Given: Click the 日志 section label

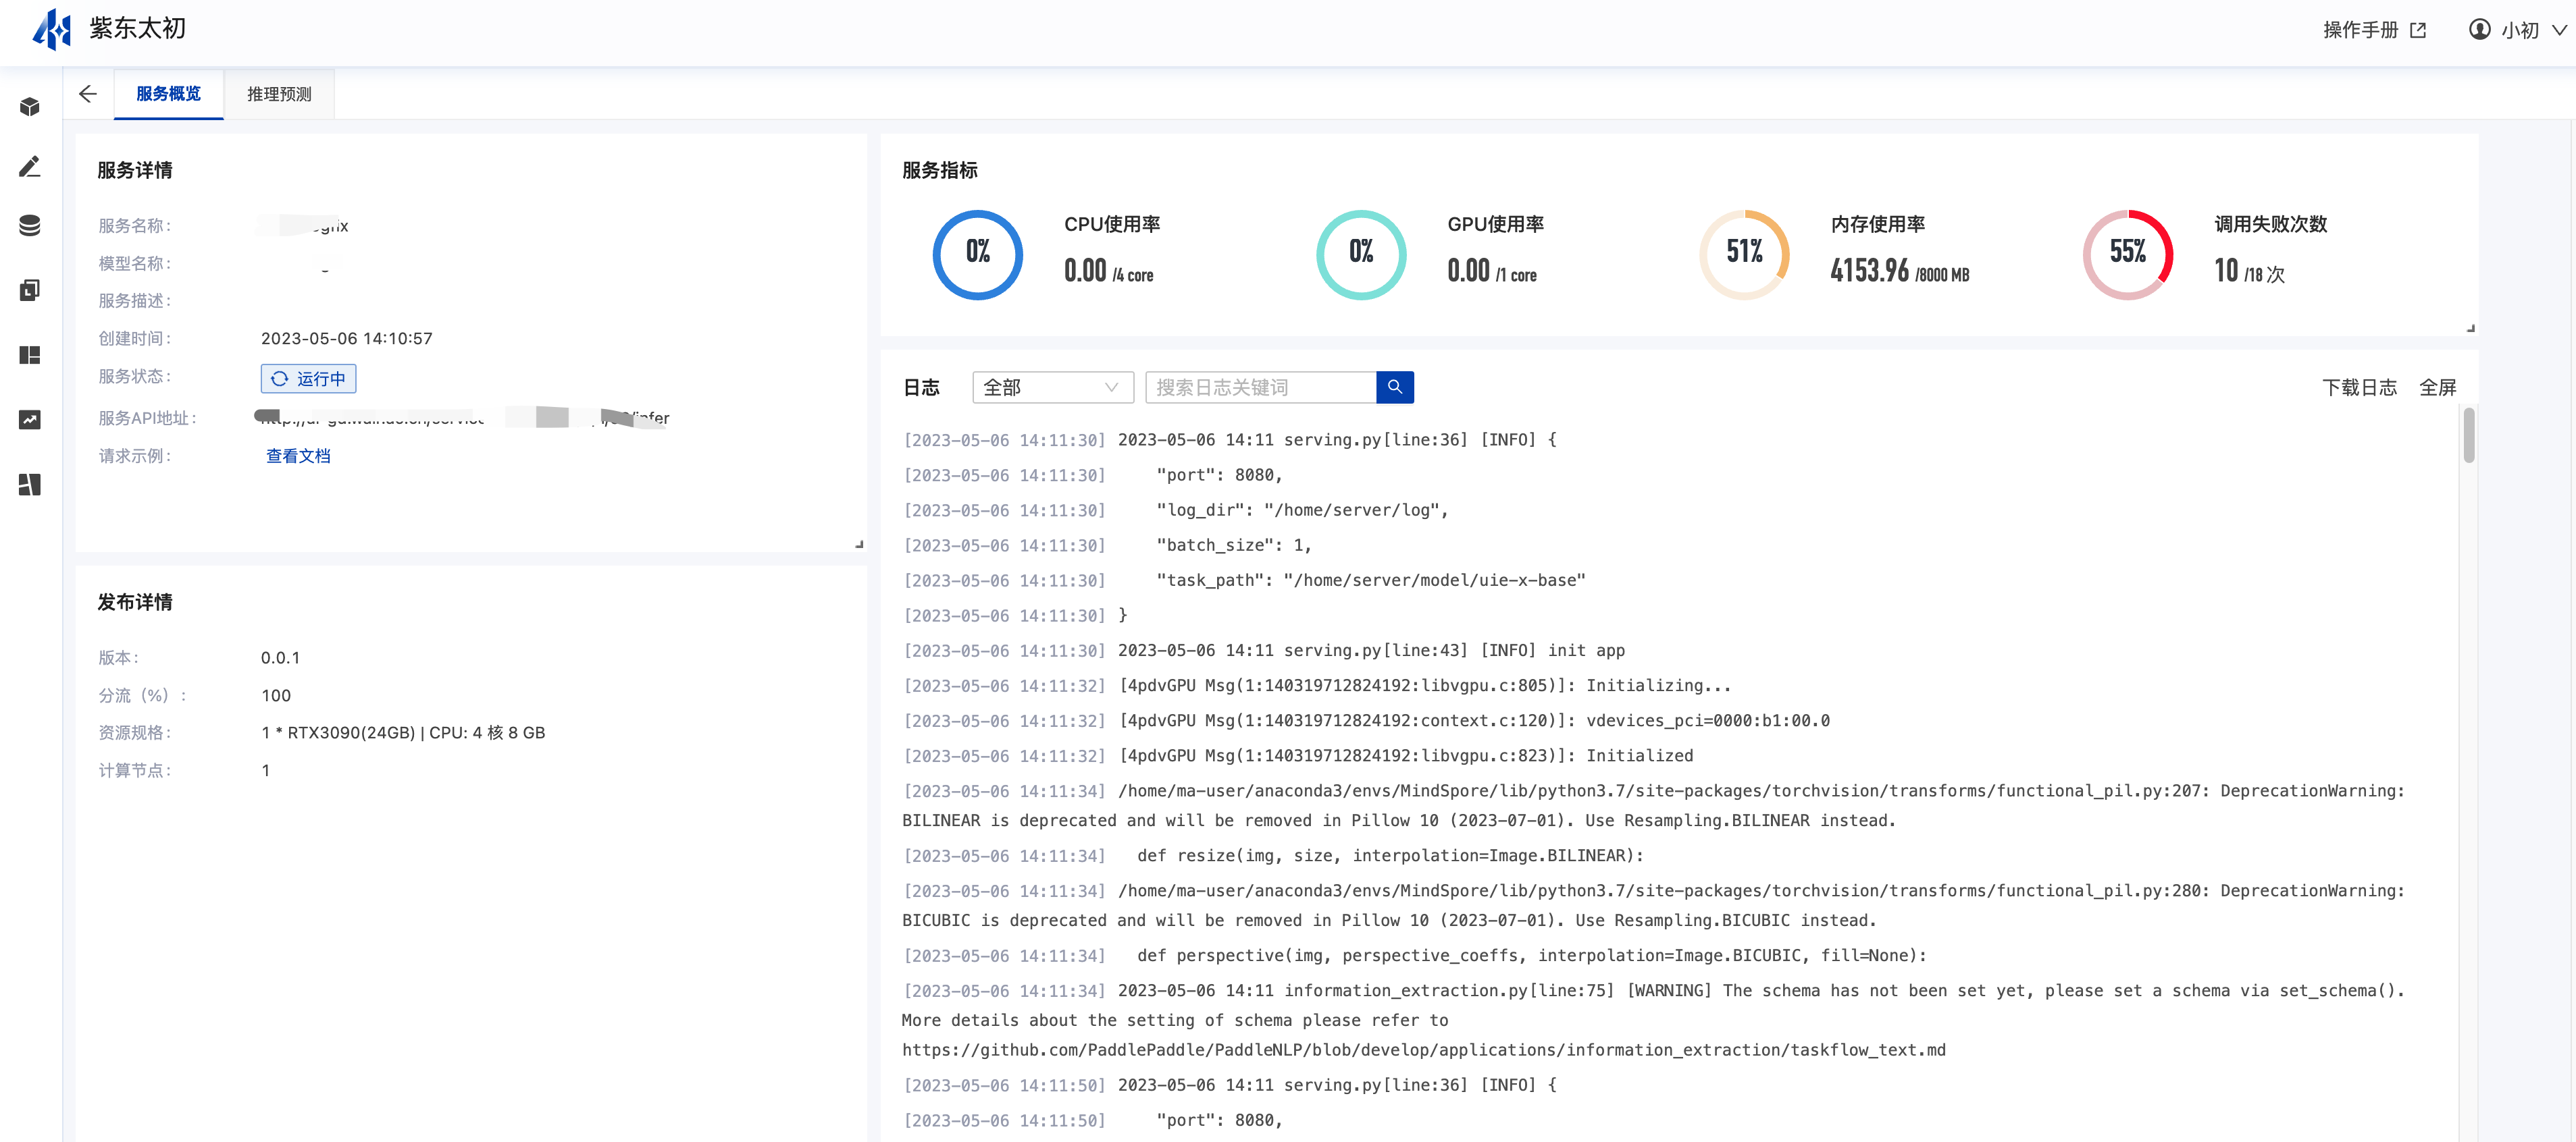Looking at the screenshot, I should 921,387.
